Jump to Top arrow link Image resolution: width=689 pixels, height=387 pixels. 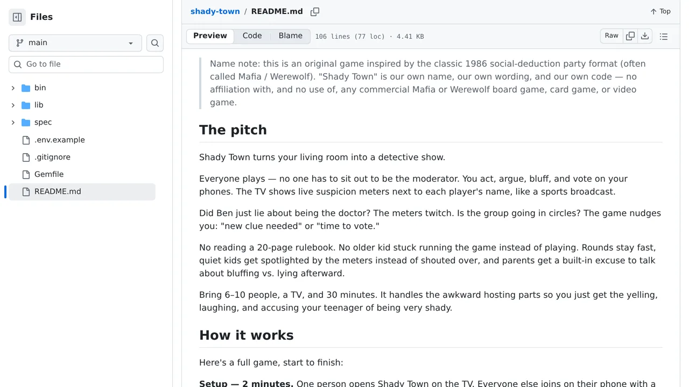click(660, 11)
